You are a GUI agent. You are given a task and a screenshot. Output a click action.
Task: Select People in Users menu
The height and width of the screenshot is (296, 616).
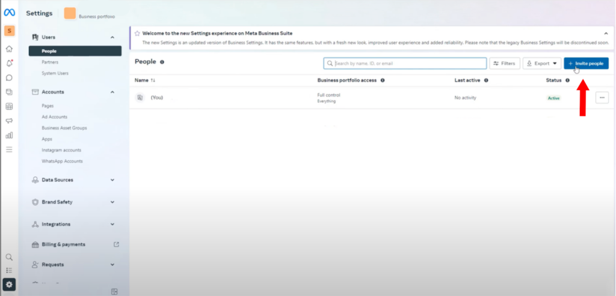point(75,51)
